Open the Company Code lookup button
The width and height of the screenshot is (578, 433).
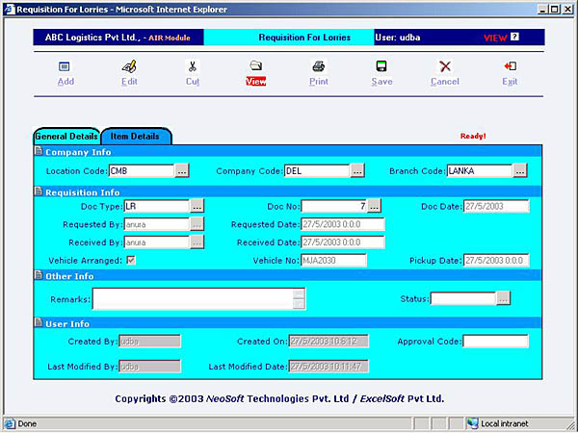[357, 171]
